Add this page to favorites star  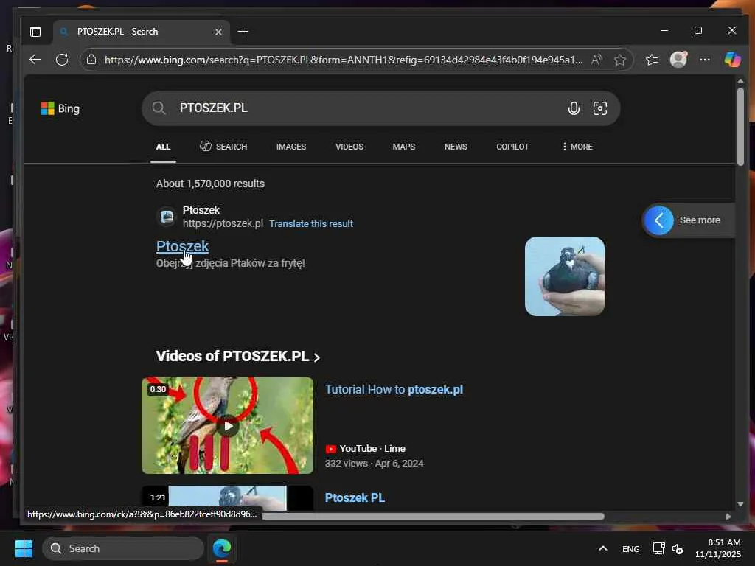pos(619,60)
